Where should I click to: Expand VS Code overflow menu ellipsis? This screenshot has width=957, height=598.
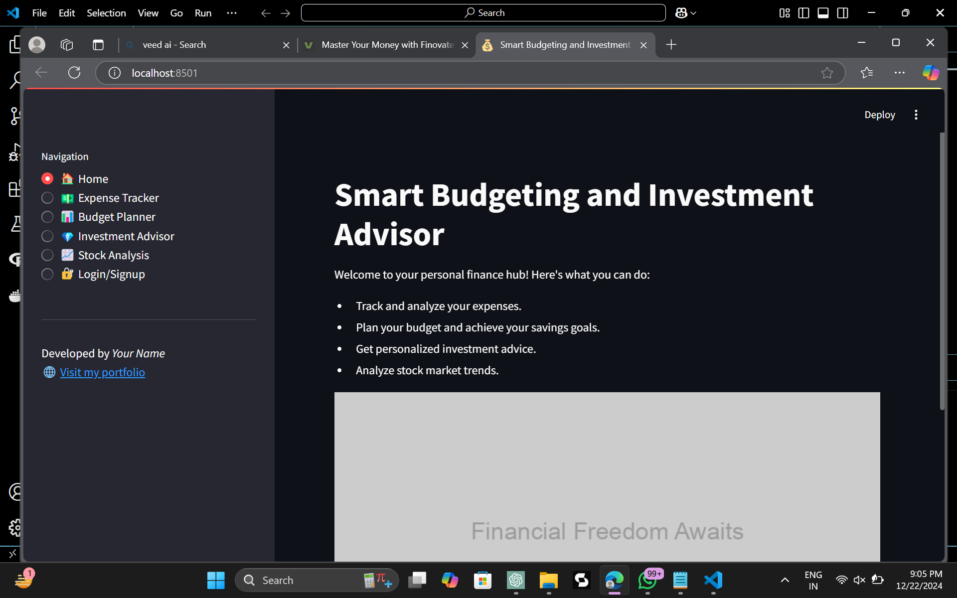click(231, 13)
